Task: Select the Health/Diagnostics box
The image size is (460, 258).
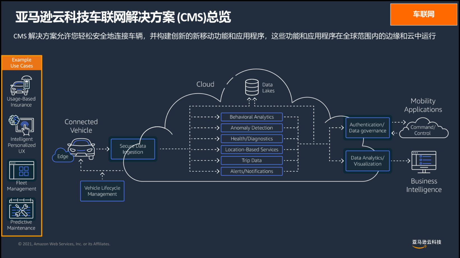Action: click(x=252, y=139)
